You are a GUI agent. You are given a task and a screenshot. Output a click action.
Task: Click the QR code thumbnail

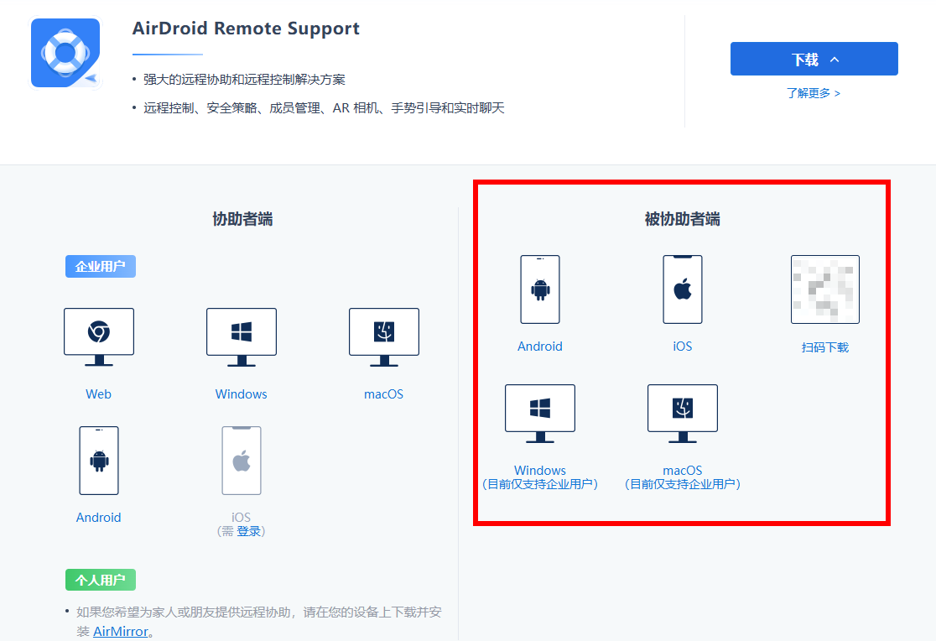pos(825,289)
